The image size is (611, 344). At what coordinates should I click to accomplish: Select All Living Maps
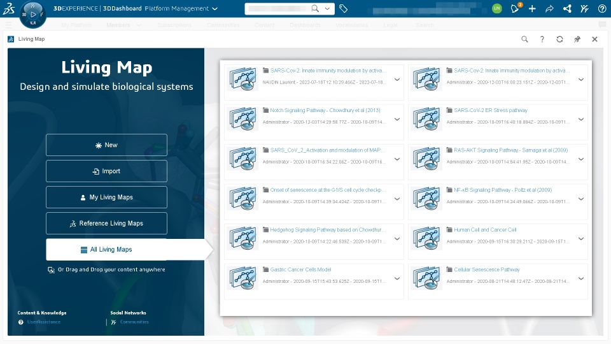coord(106,250)
